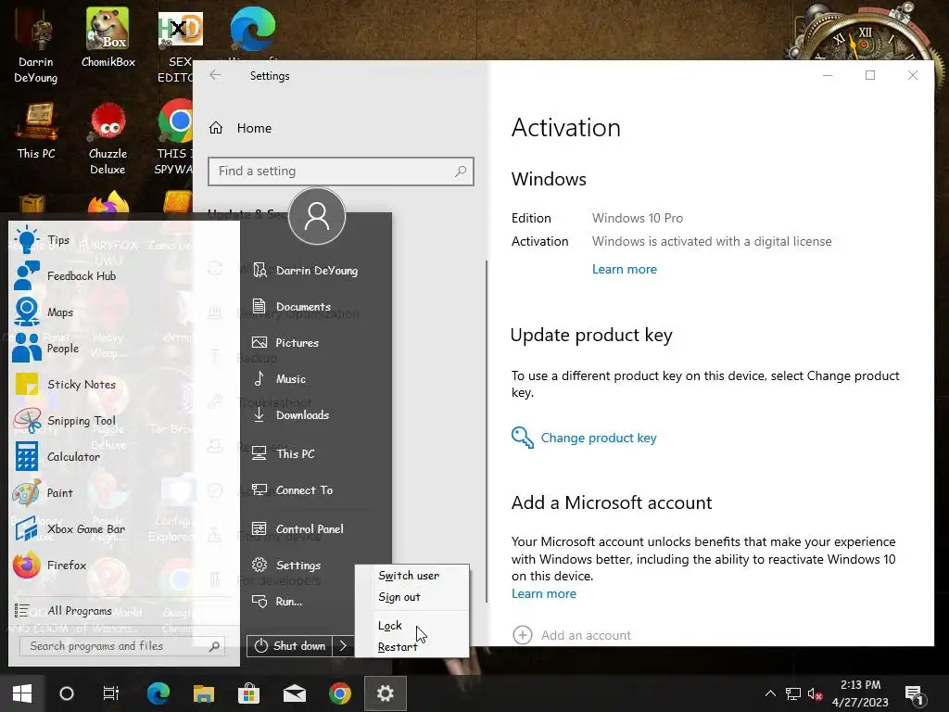949x712 pixels.
Task: Click Change product key link
Action: [584, 438]
